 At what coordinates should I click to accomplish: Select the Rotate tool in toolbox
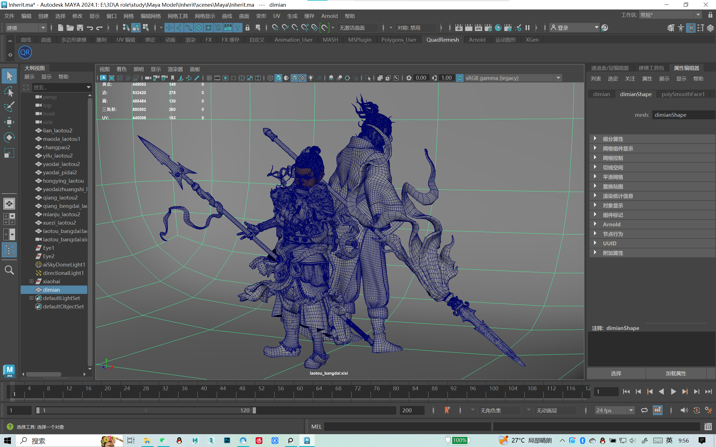click(x=9, y=137)
